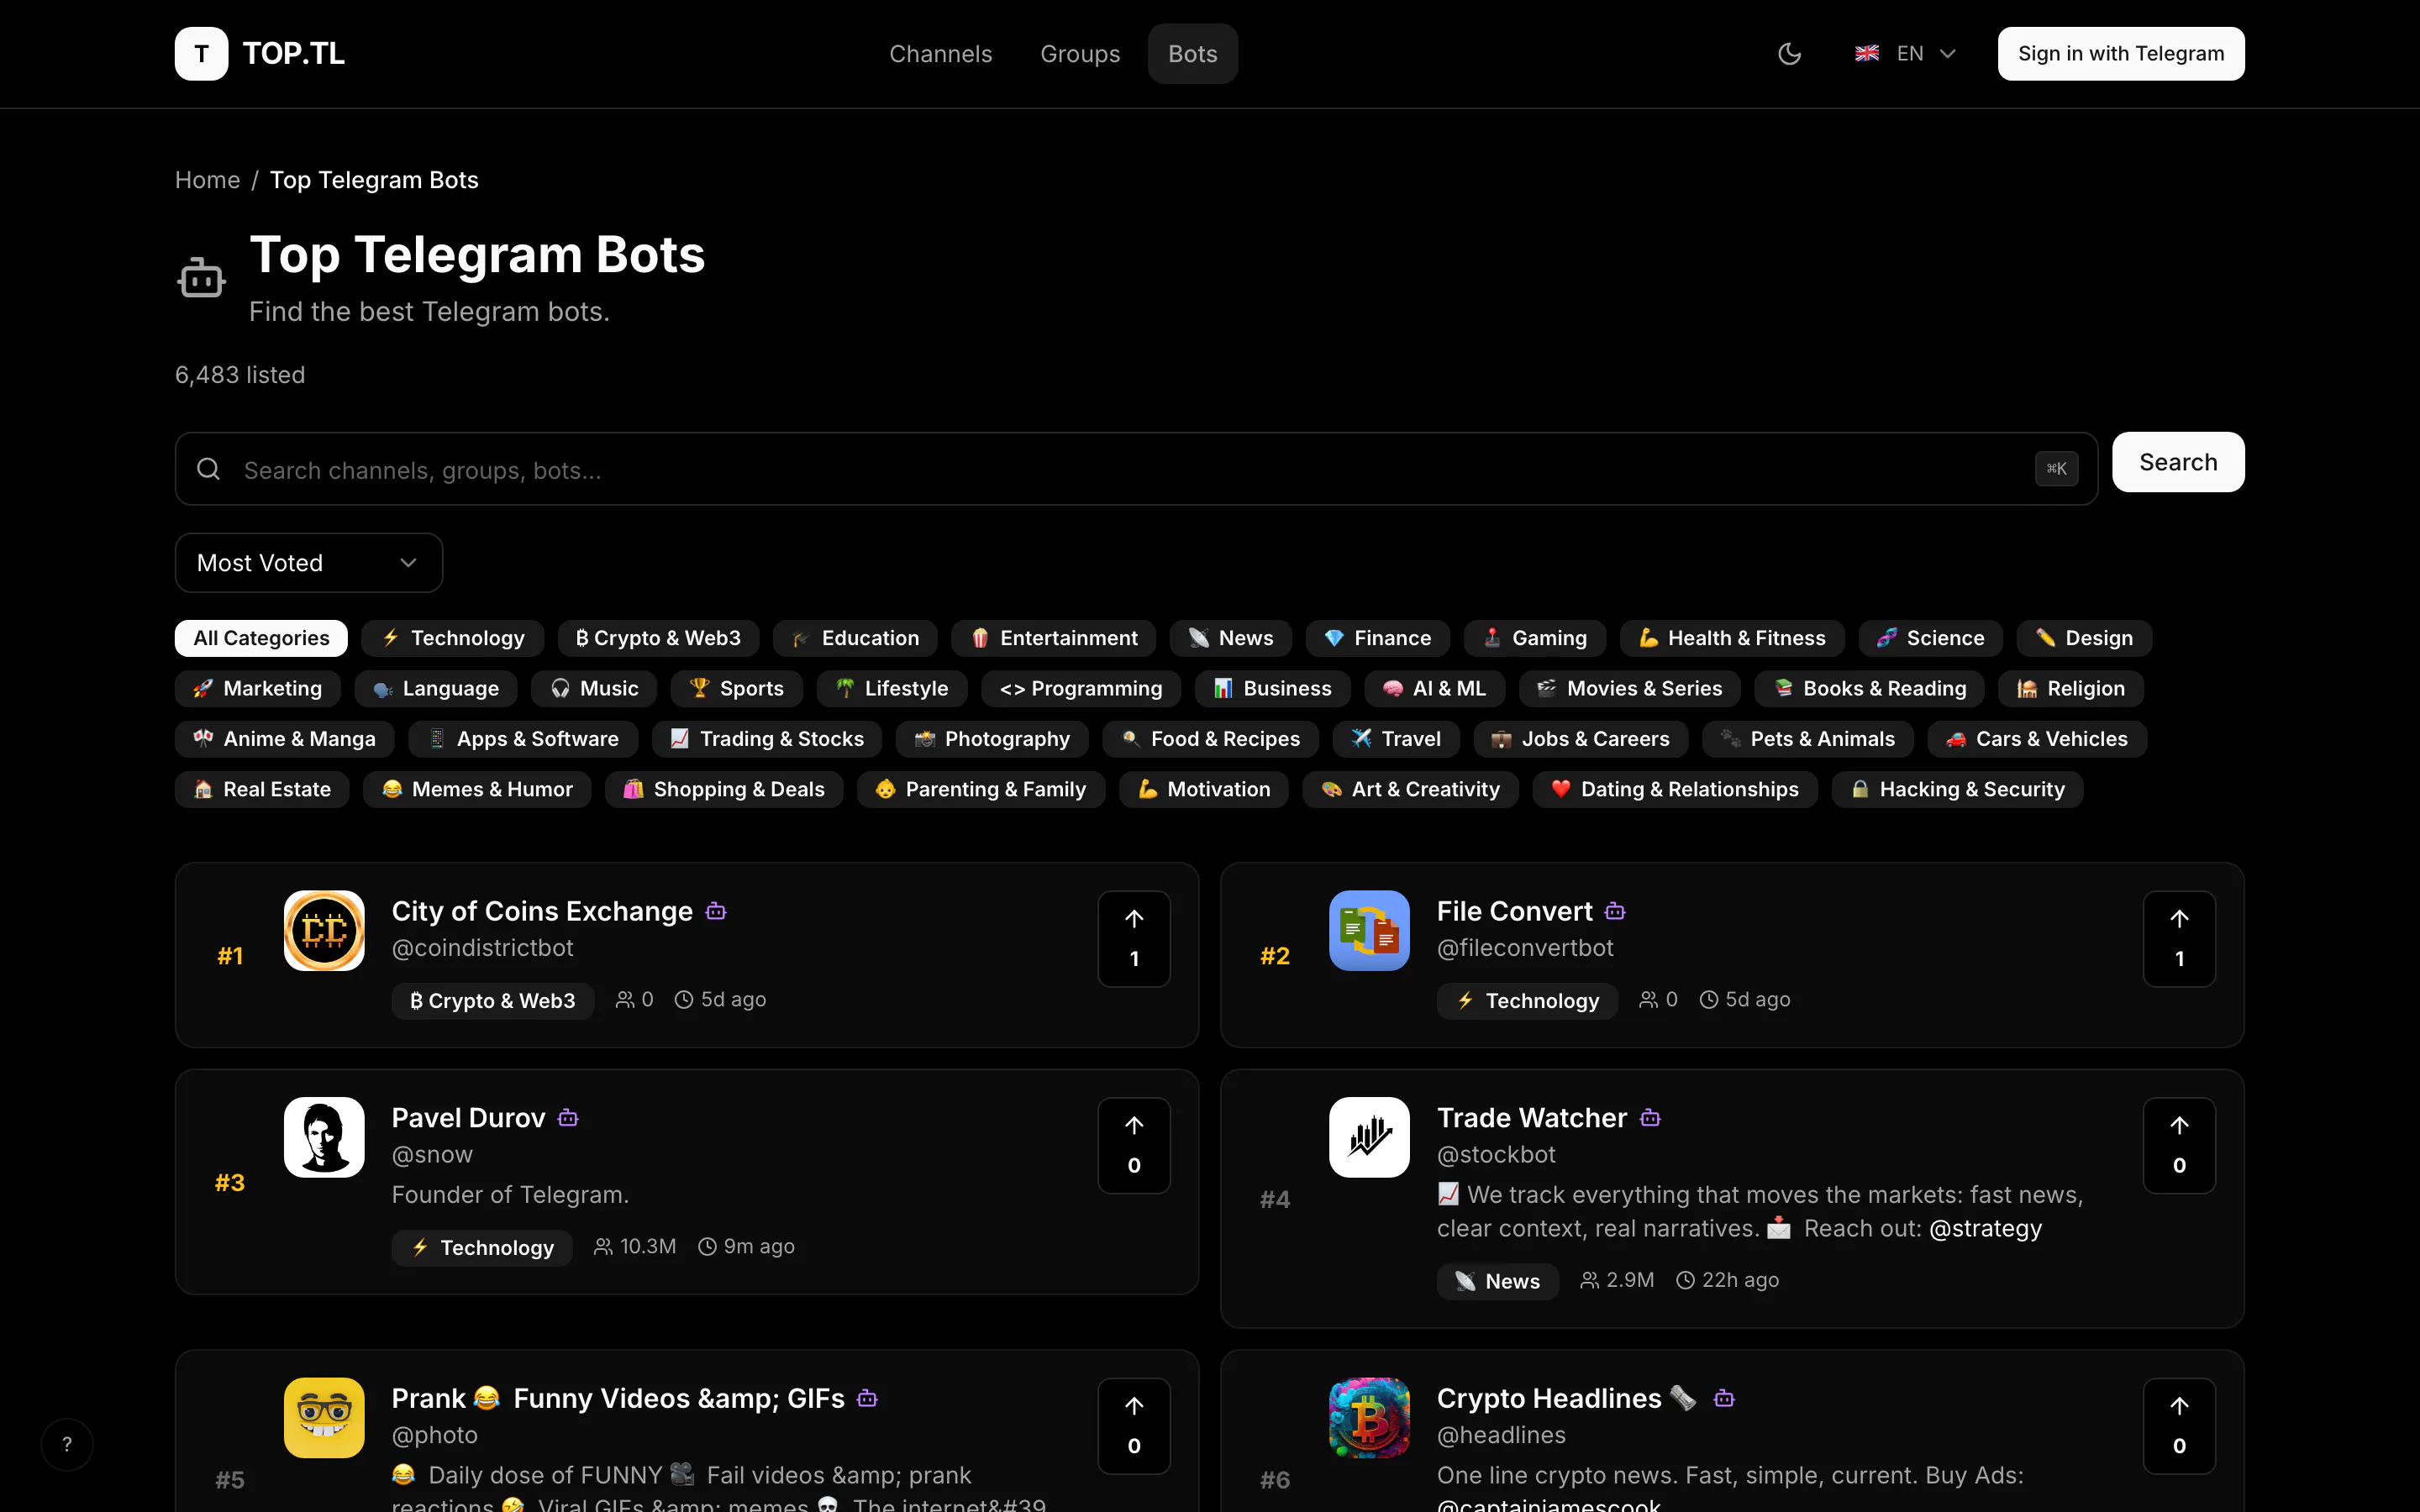Open Trade Watcher listing title

1532,1118
